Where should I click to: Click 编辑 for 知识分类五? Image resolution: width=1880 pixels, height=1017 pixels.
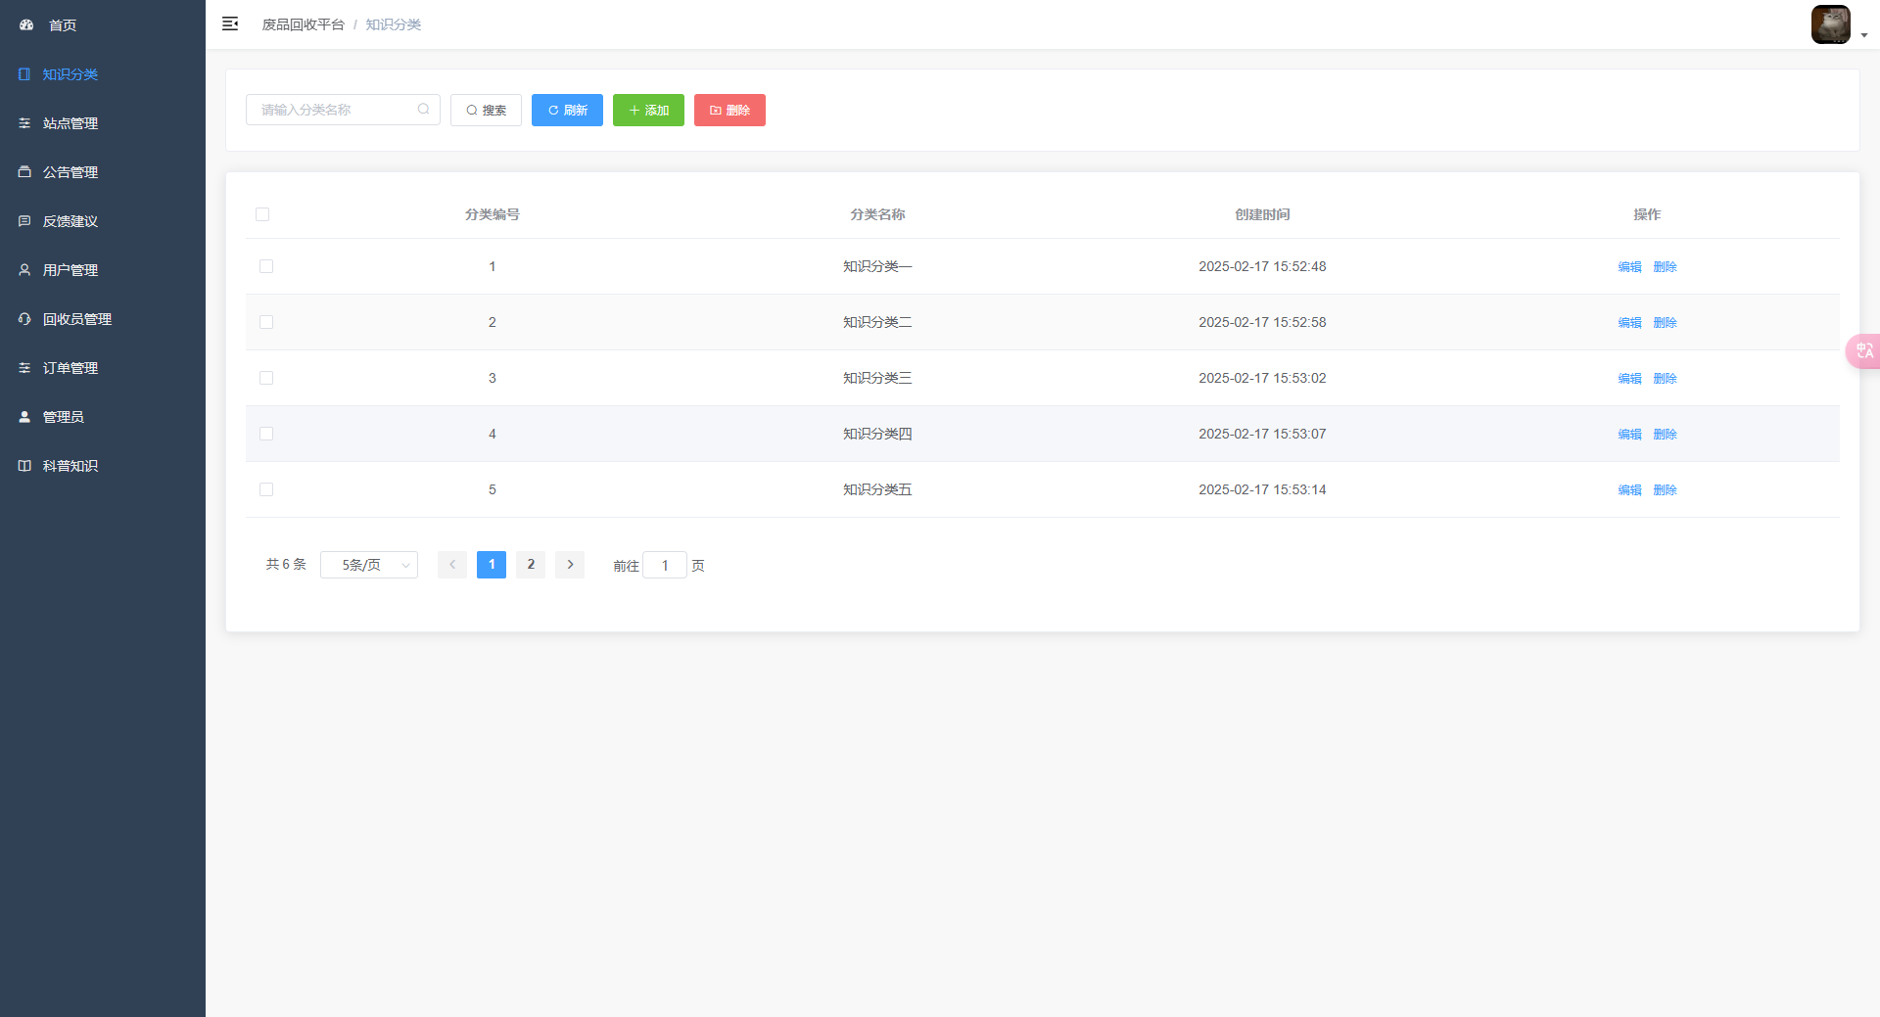click(x=1629, y=489)
